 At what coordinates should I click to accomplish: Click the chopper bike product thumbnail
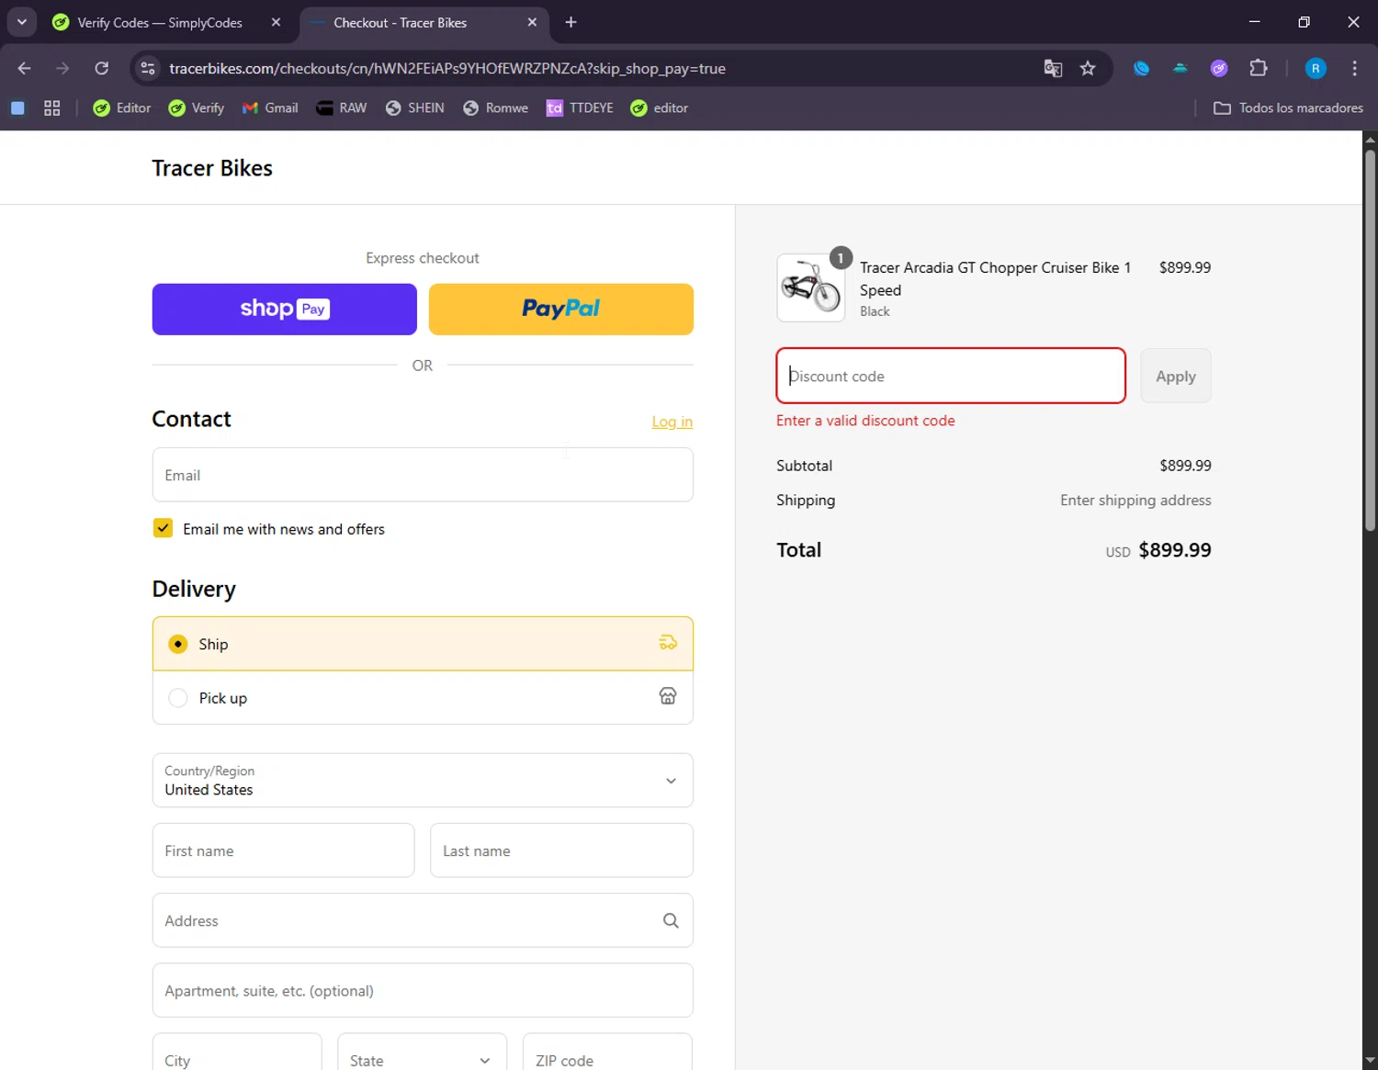click(811, 287)
